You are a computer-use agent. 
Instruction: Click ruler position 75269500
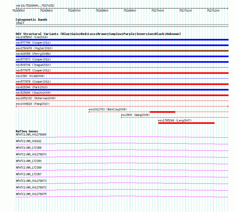(18, 11)
